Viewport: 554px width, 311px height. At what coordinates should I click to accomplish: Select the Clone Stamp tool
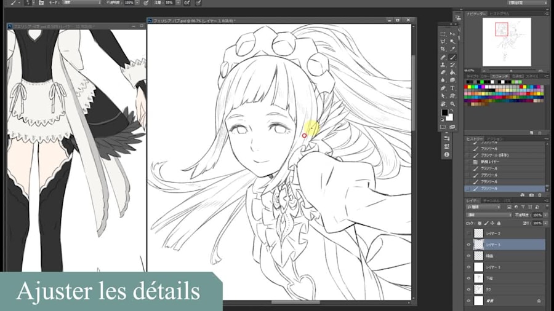(x=443, y=65)
